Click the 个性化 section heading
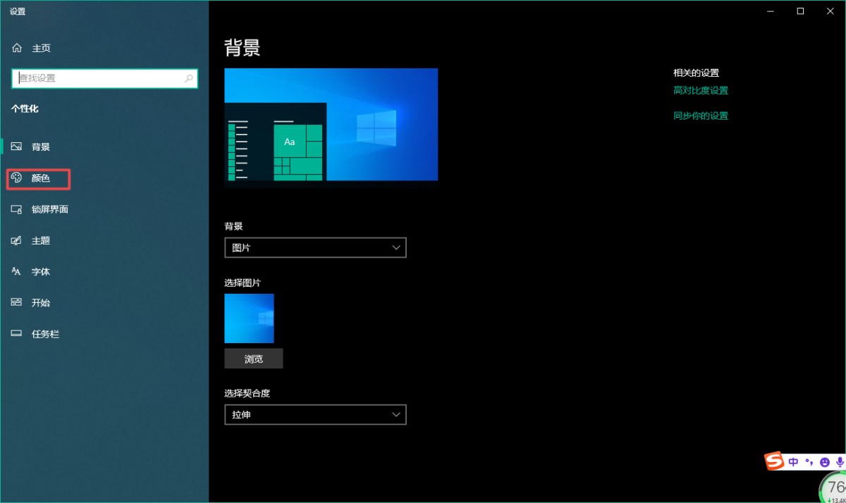The image size is (846, 503). (x=25, y=108)
